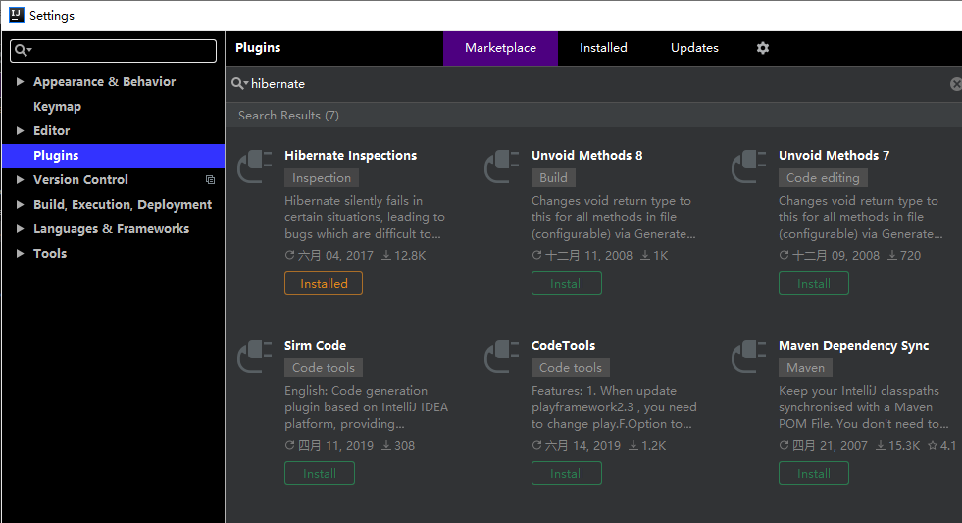Click Code tools tag under CodeTools

pyautogui.click(x=571, y=368)
